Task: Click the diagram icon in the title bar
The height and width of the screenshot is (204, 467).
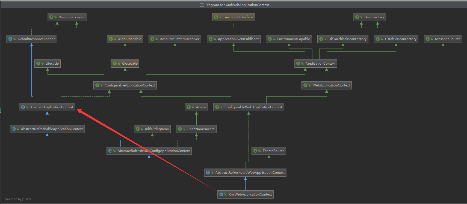Action: [202, 5]
